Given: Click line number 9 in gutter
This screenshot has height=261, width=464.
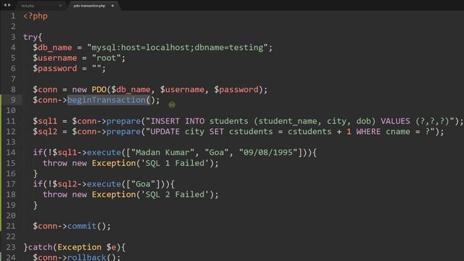Looking at the screenshot, I should click(13, 100).
